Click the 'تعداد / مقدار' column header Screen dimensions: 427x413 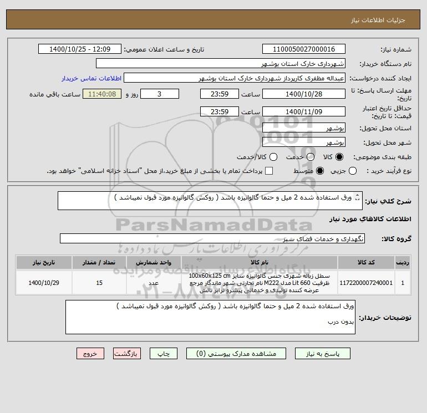(99, 262)
